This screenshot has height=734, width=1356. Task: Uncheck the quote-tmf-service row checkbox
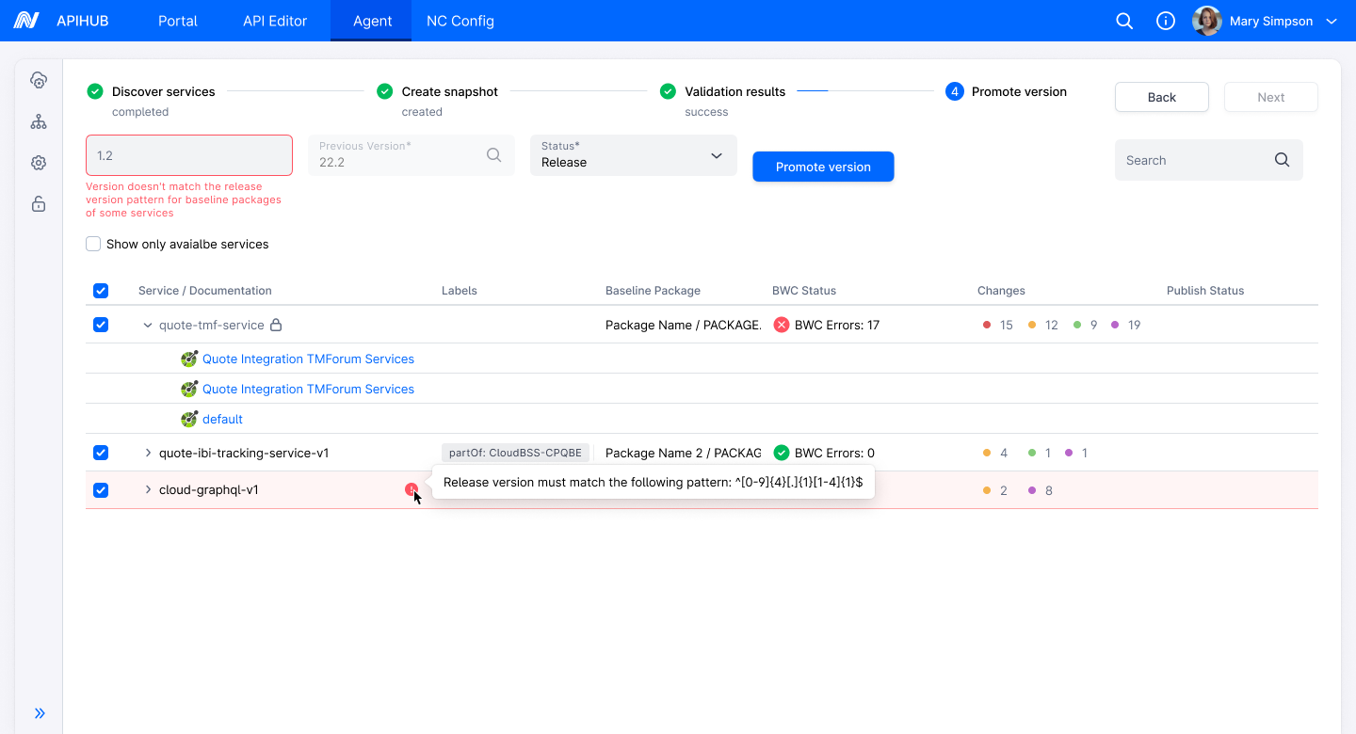click(101, 325)
